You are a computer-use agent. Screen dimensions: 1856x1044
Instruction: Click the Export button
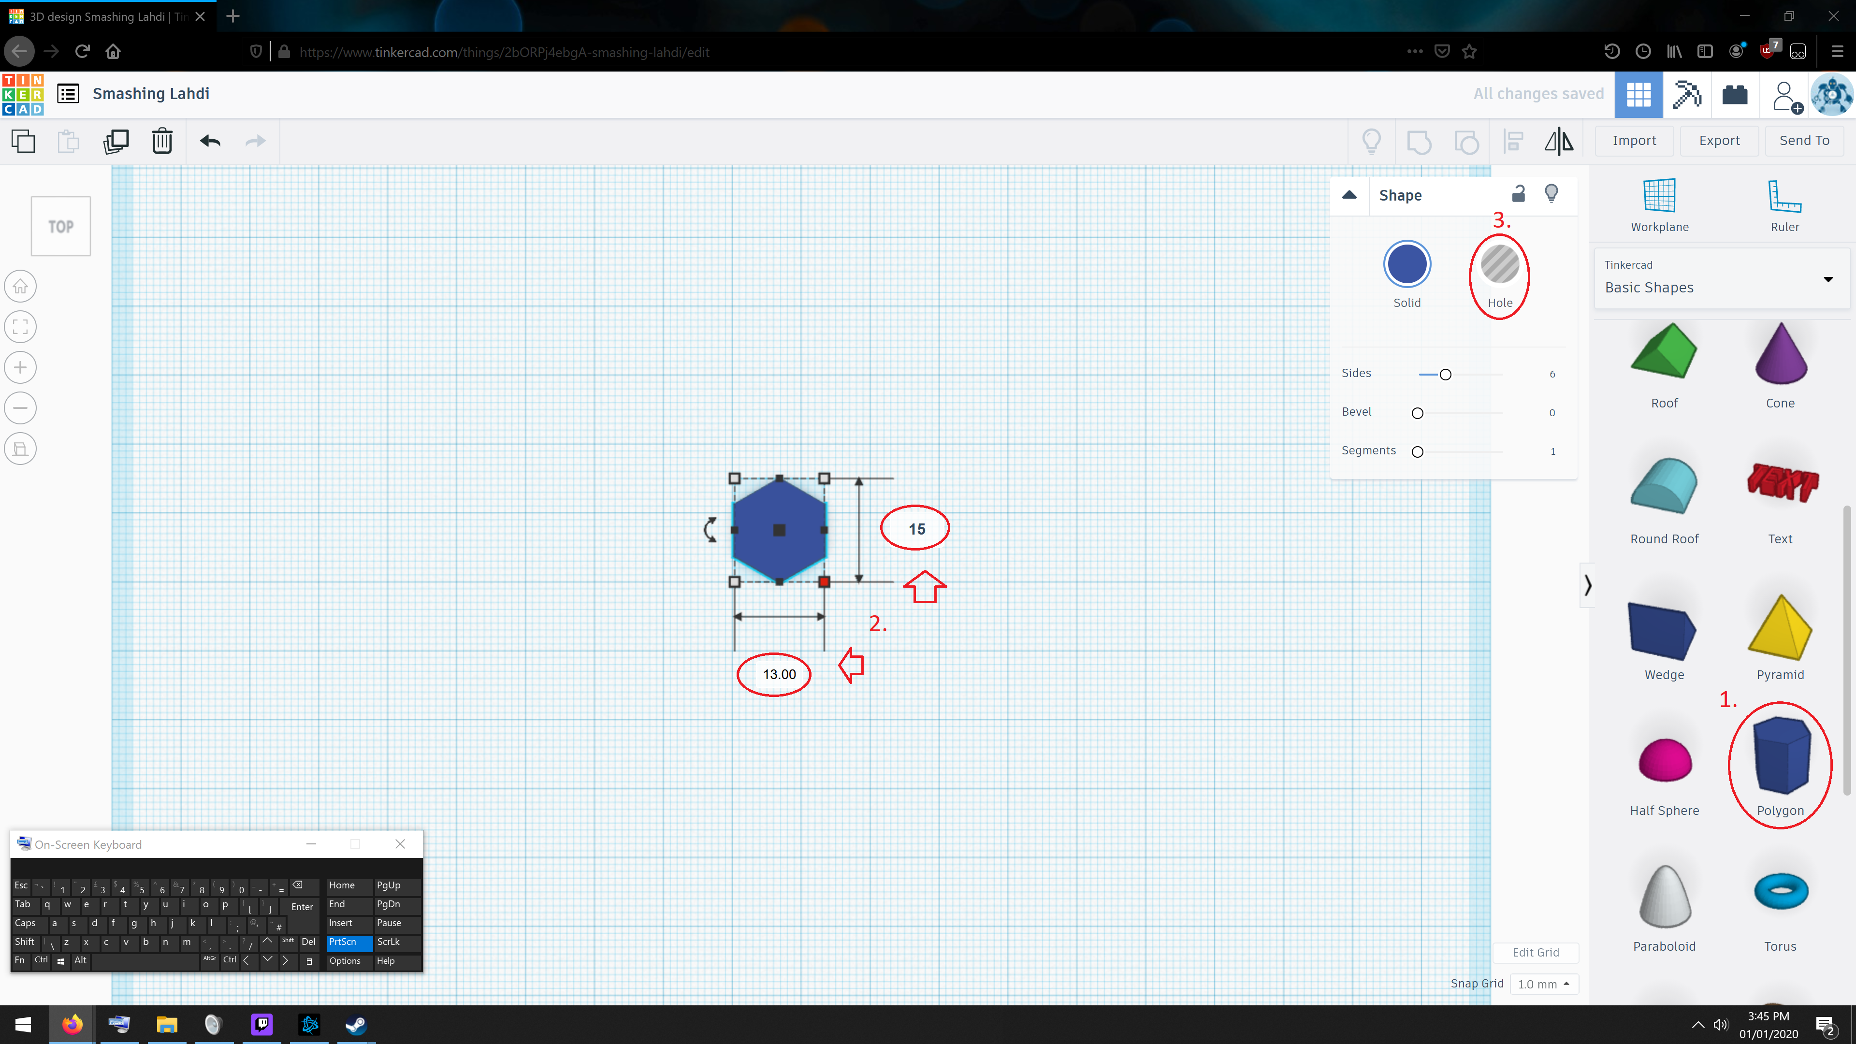1718,141
